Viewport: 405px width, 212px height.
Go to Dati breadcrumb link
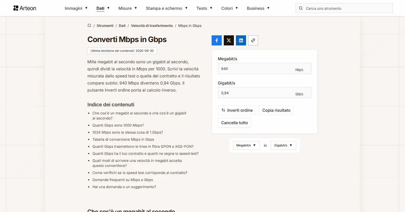coord(122,26)
